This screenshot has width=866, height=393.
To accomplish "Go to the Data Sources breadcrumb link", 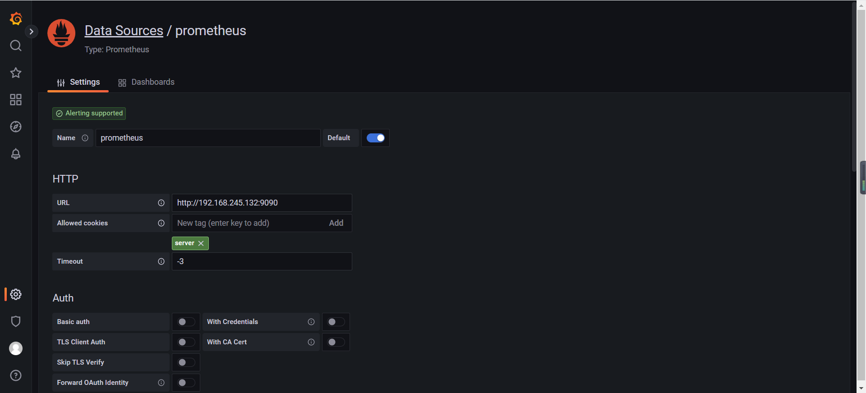I will (124, 31).
